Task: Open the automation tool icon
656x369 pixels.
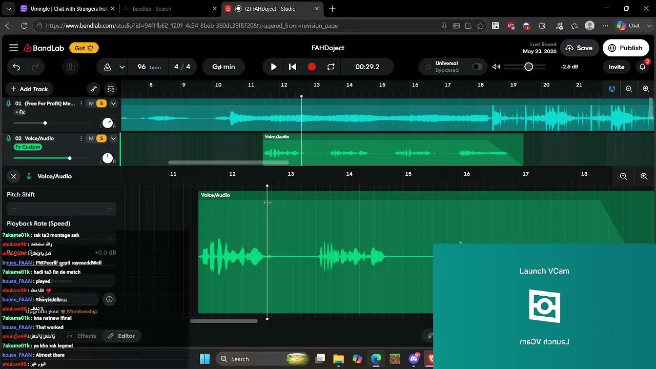Action: click(93, 89)
